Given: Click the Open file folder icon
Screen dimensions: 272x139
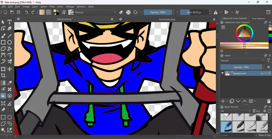Looking at the screenshot, I should pyautogui.click(x=12, y=12).
